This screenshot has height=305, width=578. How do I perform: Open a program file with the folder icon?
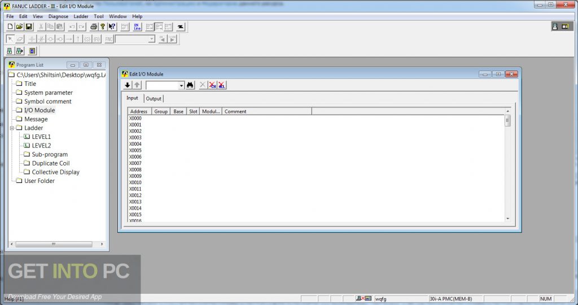20,27
